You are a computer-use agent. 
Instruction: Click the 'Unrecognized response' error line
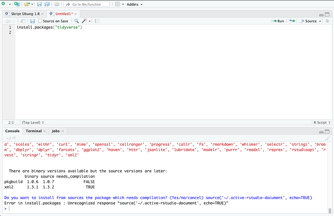(116, 203)
